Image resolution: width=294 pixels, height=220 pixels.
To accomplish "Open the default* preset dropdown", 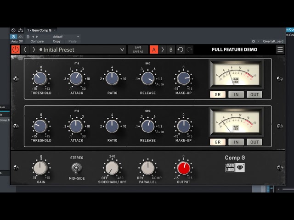I will (61, 37).
